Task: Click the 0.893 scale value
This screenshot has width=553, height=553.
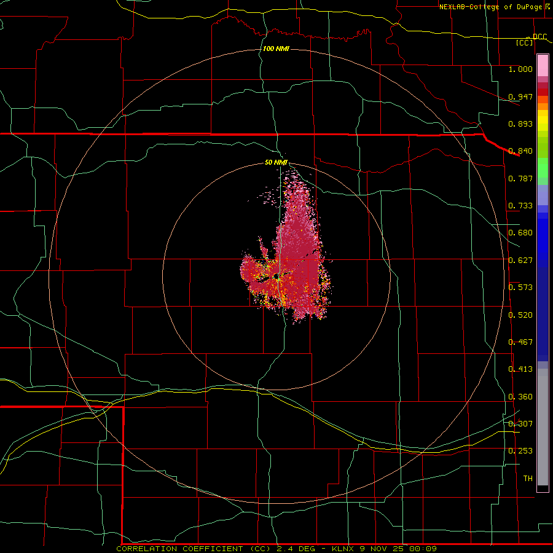Action: click(x=520, y=124)
